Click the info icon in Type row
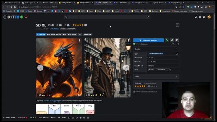This screenshot has width=217, height=122. pos(177,54)
